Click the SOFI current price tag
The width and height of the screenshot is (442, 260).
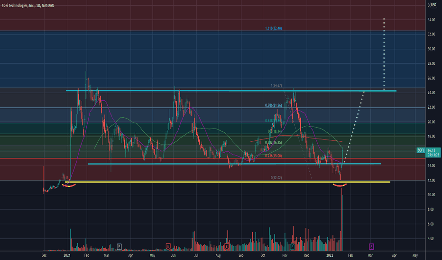(x=421, y=150)
